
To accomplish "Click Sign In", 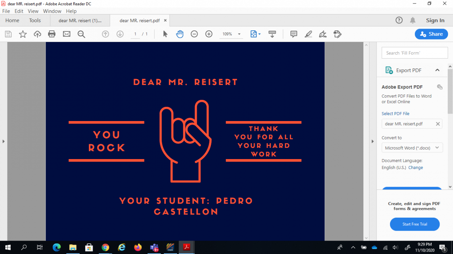I will click(x=435, y=20).
